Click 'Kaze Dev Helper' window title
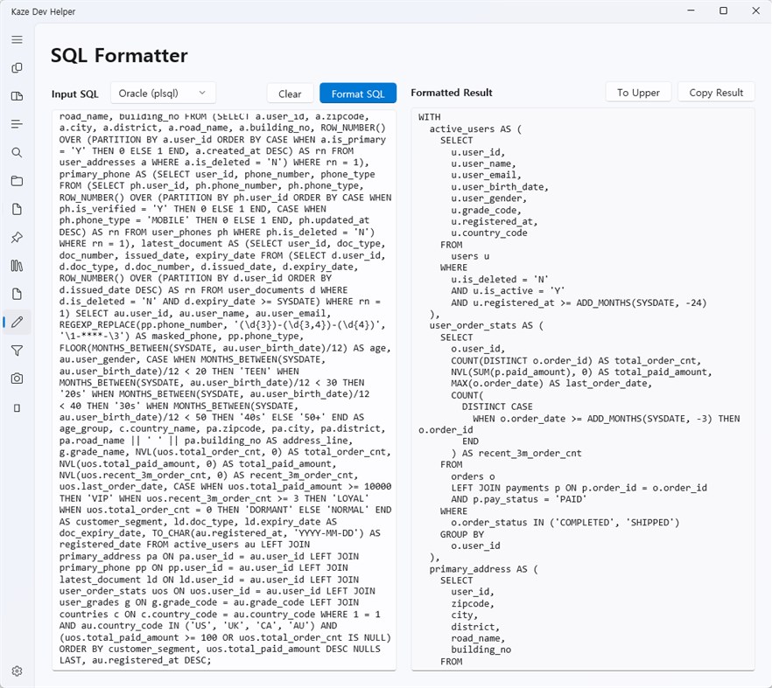772x688 pixels. tap(44, 11)
